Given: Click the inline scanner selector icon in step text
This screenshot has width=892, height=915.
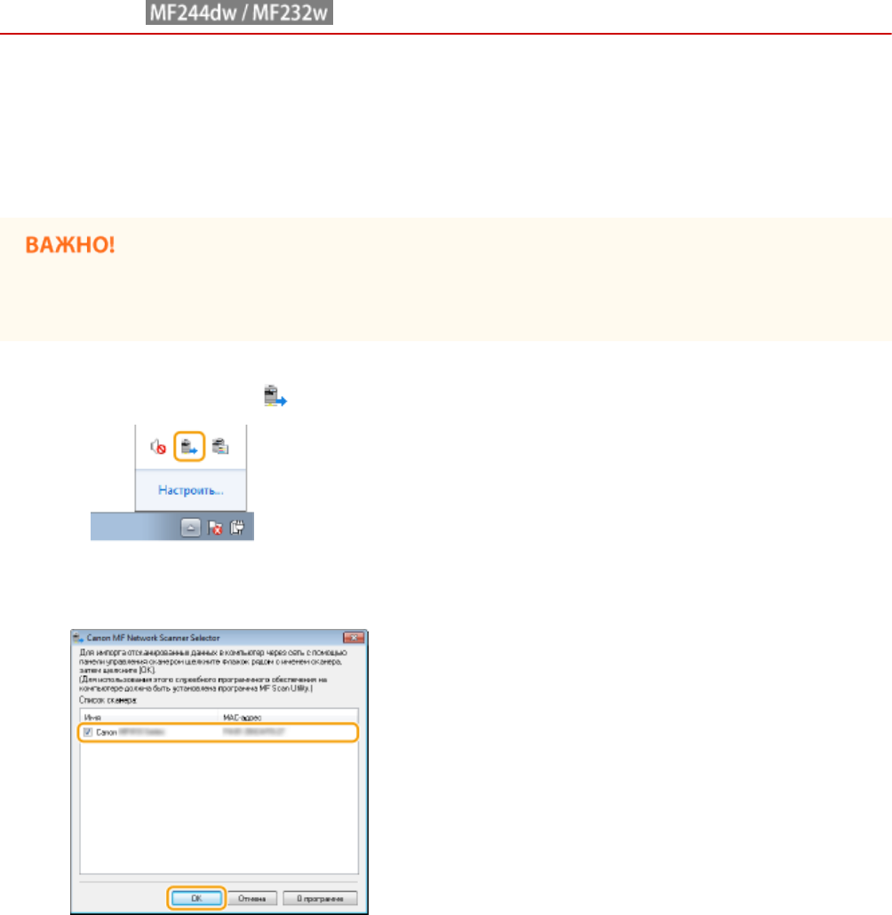Looking at the screenshot, I should pyautogui.click(x=275, y=395).
